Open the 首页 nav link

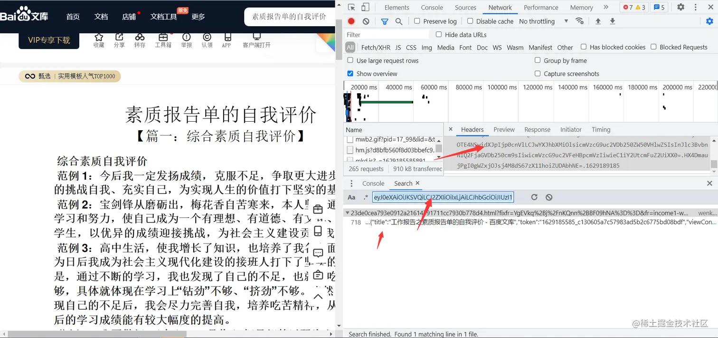click(x=73, y=17)
